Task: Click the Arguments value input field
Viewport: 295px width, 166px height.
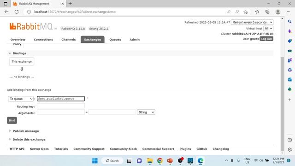Action: [112, 112]
